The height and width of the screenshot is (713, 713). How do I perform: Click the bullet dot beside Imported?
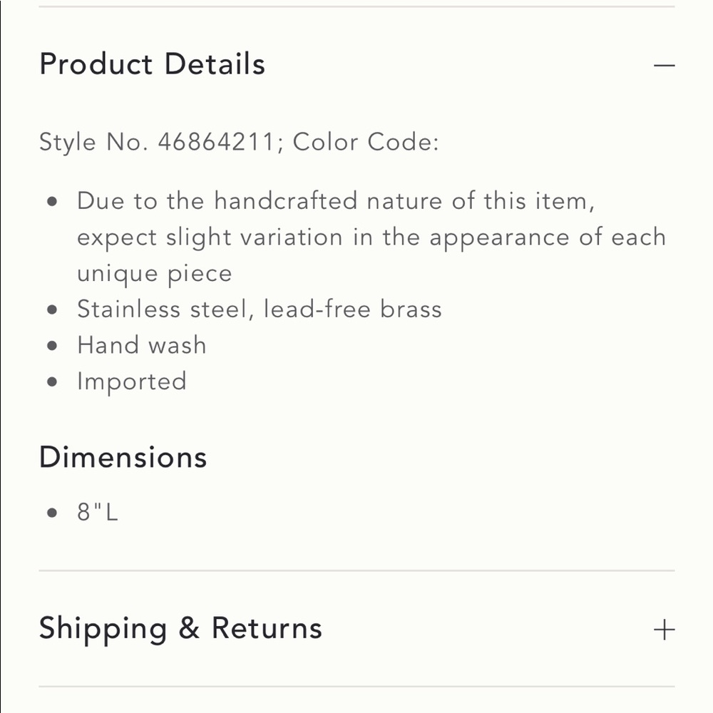(x=52, y=382)
